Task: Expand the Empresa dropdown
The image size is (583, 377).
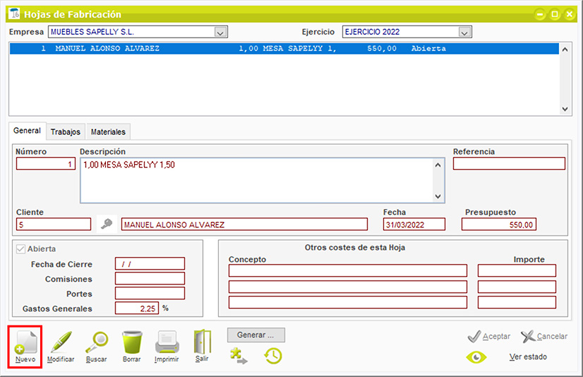Action: click(220, 32)
